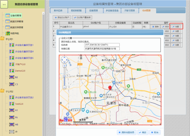Select the 子账户GUI tree item
Image resolution: width=190 pixels, height=136 pixels.
[20, 64]
